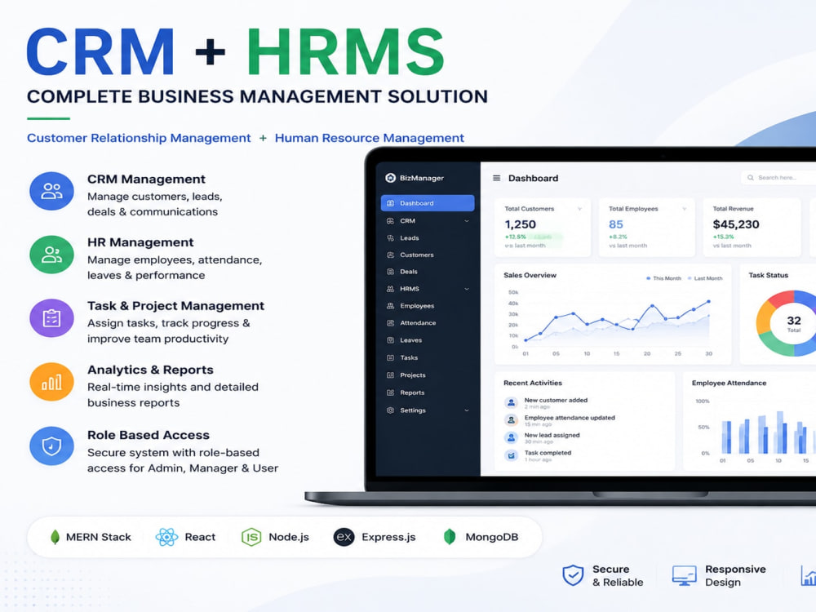Click the Task completed check icon
Viewport: 816px width, 612px height.
pos(511,455)
